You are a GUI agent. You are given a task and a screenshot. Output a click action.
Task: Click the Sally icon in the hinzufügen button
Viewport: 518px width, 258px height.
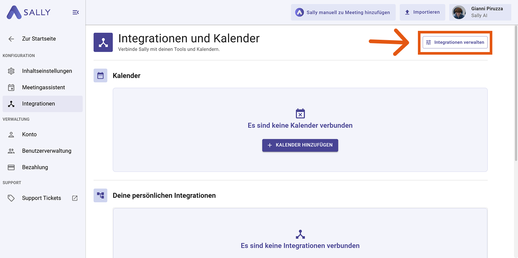pos(300,12)
